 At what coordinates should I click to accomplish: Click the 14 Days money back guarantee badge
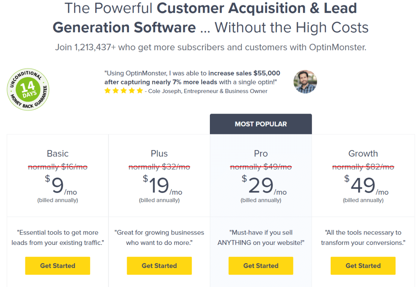[28, 89]
